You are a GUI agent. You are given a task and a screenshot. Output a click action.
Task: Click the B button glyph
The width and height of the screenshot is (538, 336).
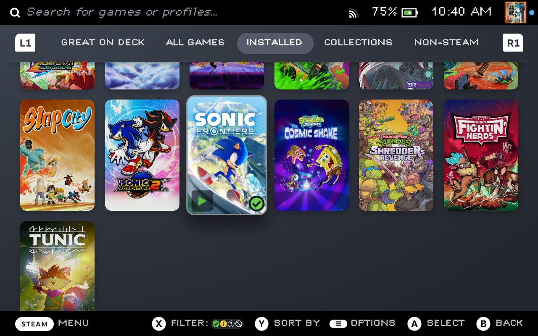483,324
